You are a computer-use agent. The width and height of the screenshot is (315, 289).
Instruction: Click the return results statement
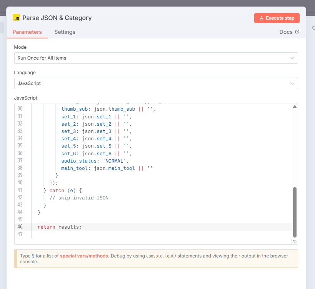tap(60, 227)
